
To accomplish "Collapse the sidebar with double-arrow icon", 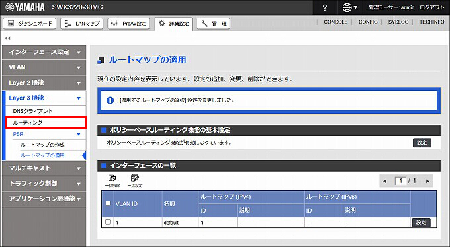I will pyautogui.click(x=7, y=38).
